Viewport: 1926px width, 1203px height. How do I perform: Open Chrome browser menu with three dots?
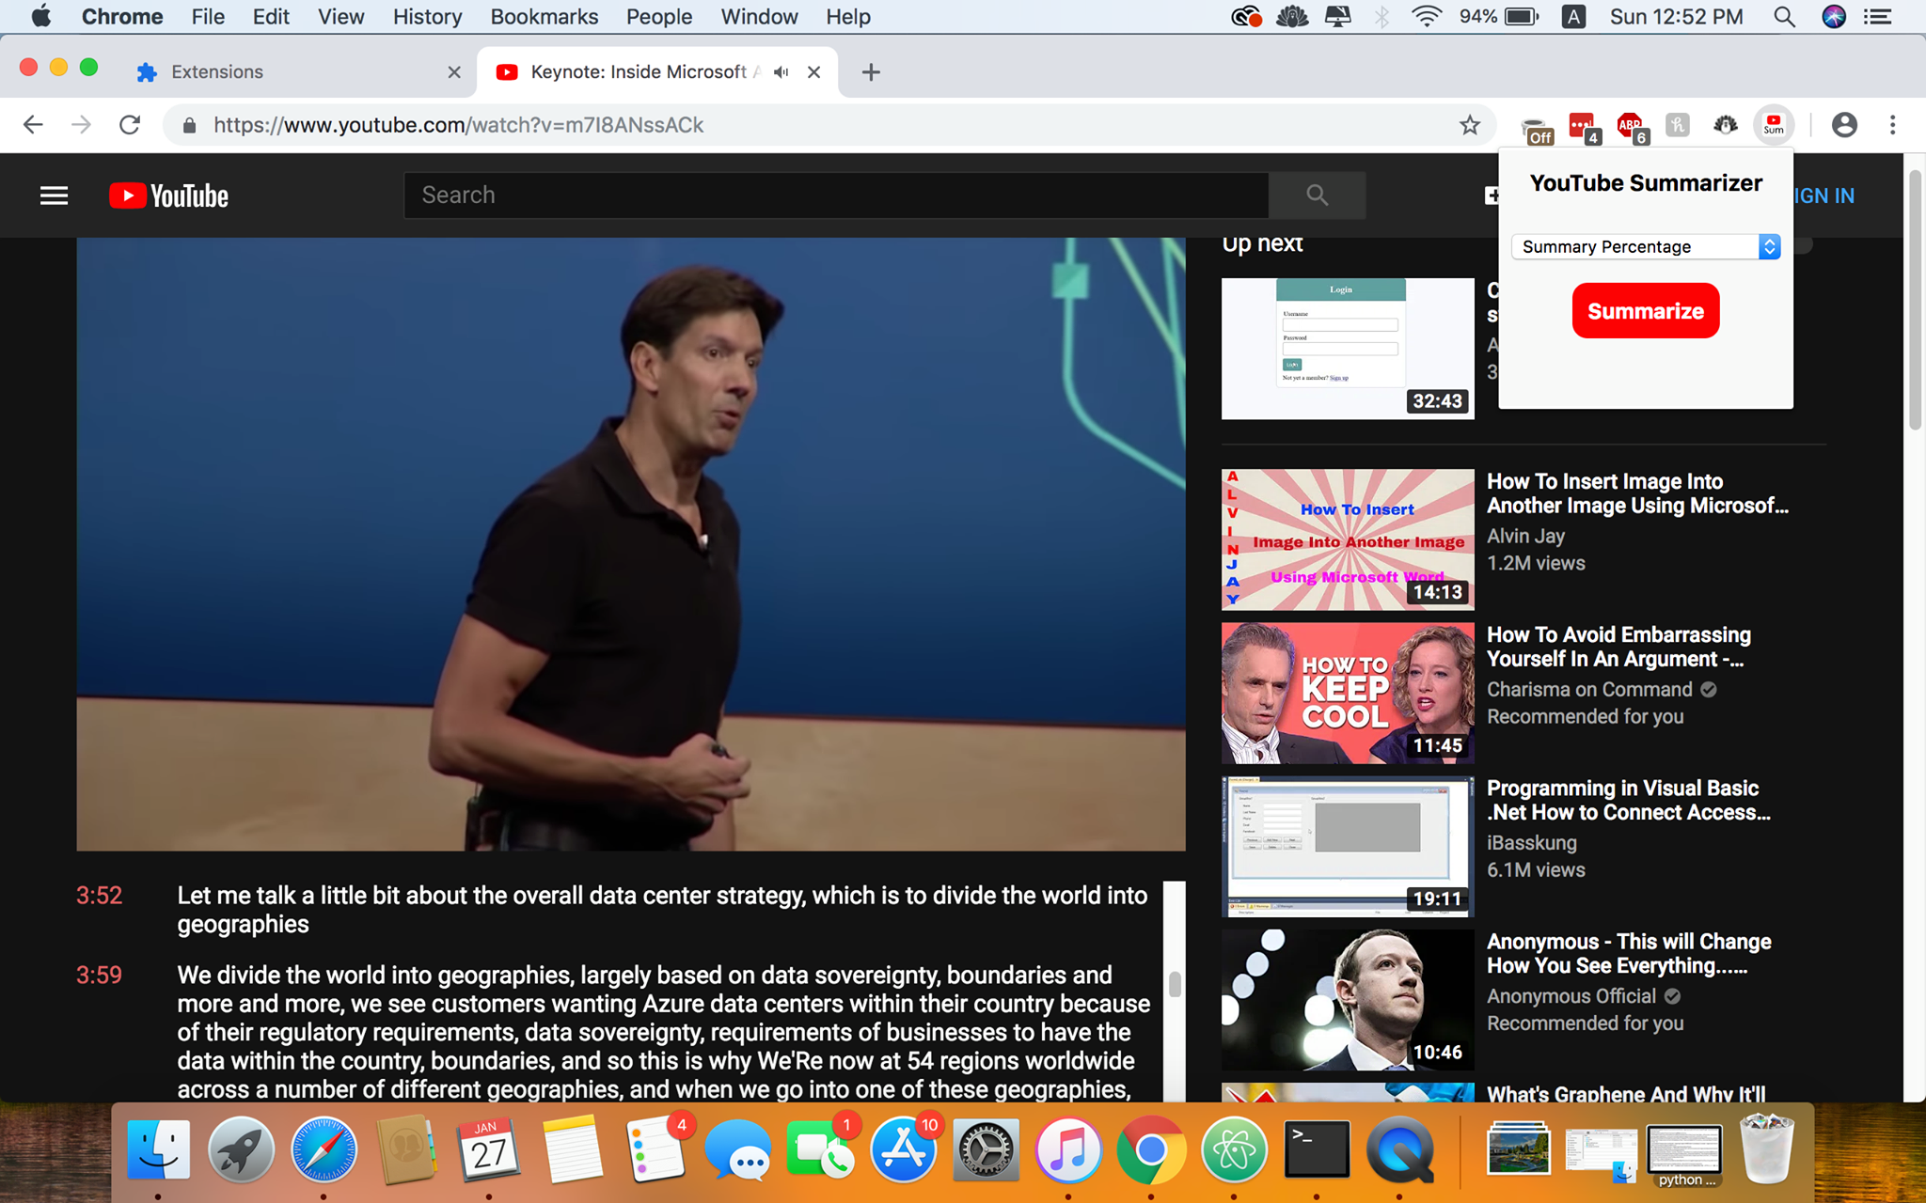[x=1893, y=125]
